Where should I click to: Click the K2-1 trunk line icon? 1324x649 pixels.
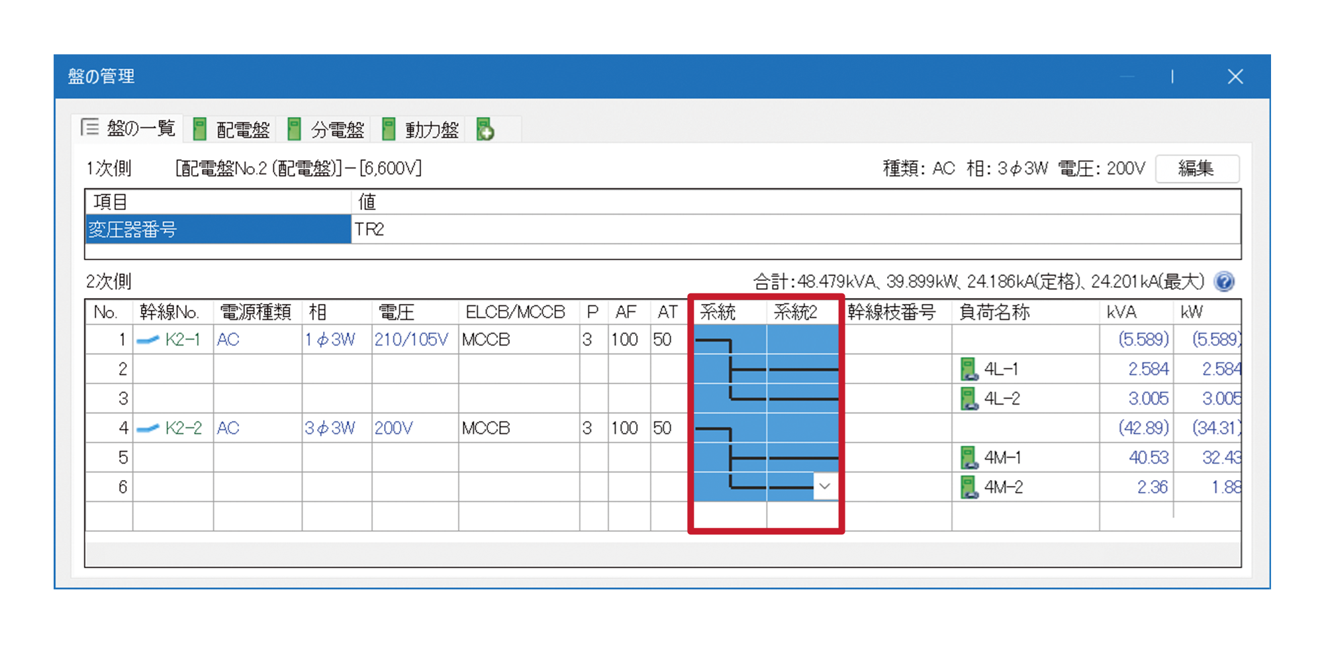pos(148,340)
